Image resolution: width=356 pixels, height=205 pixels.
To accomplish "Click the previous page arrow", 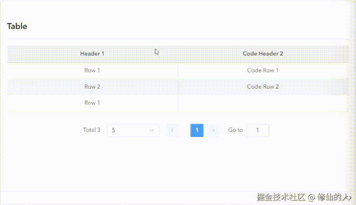I will 172,130.
